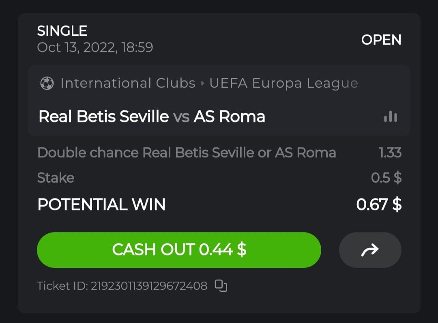
Task: Open the UEFA Europa League link
Action: click(283, 84)
